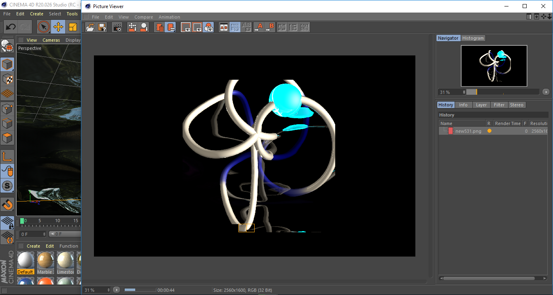Click the plus-box icon at Picture Viewer top right
The width and height of the screenshot is (553, 295).
[x=536, y=17]
